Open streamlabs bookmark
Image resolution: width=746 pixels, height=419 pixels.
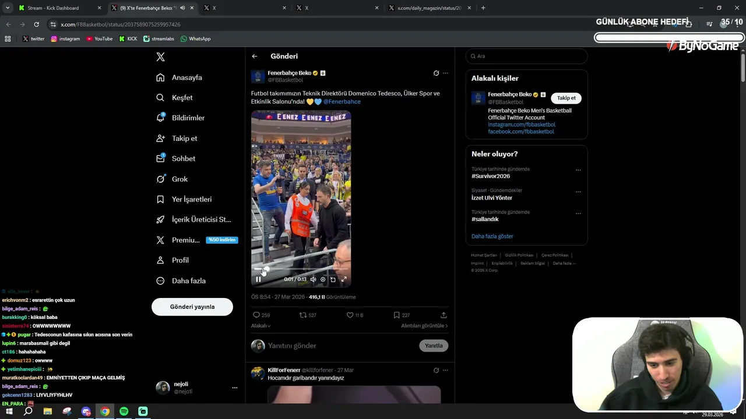point(159,39)
